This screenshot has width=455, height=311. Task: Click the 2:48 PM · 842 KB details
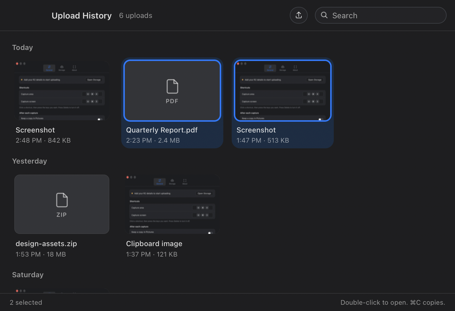43,141
